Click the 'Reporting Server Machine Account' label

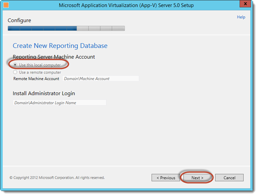54,57
